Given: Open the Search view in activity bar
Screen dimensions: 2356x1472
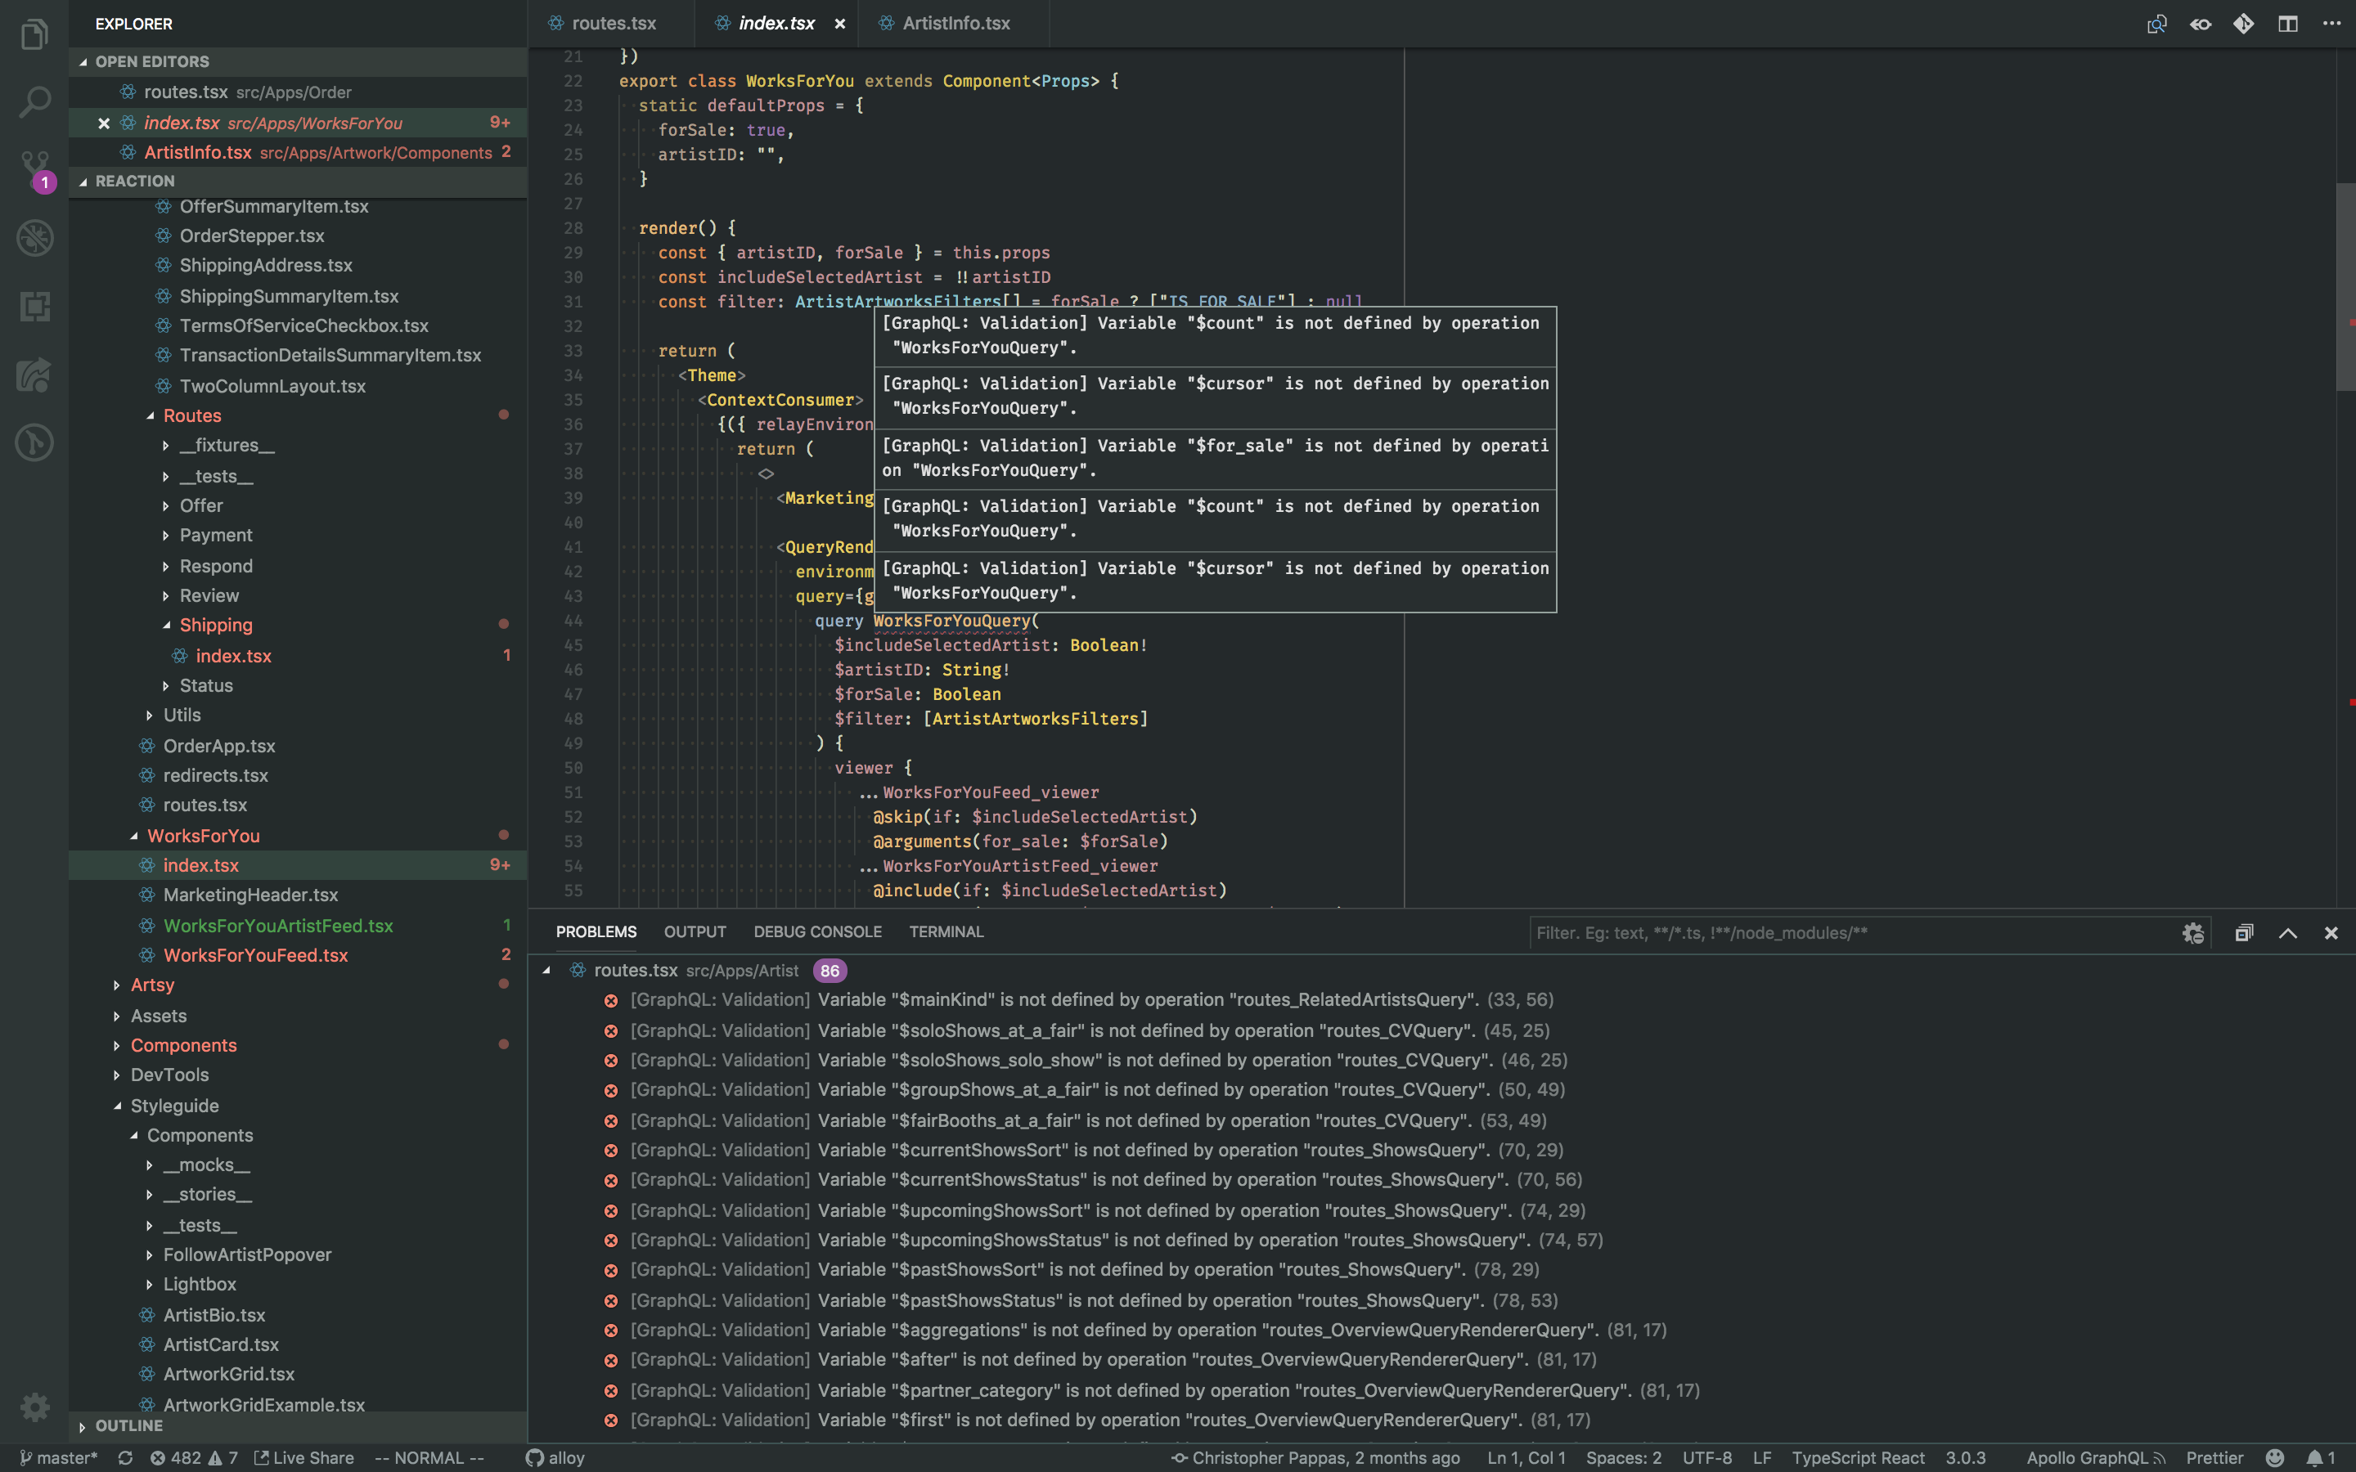Looking at the screenshot, I should (x=34, y=101).
